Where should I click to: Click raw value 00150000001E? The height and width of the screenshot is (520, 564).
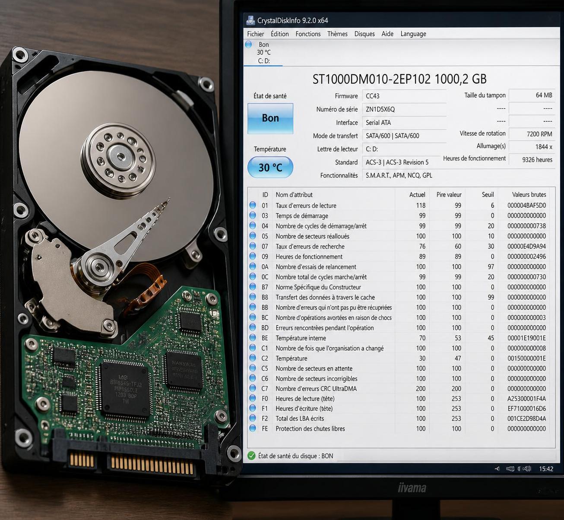click(526, 358)
